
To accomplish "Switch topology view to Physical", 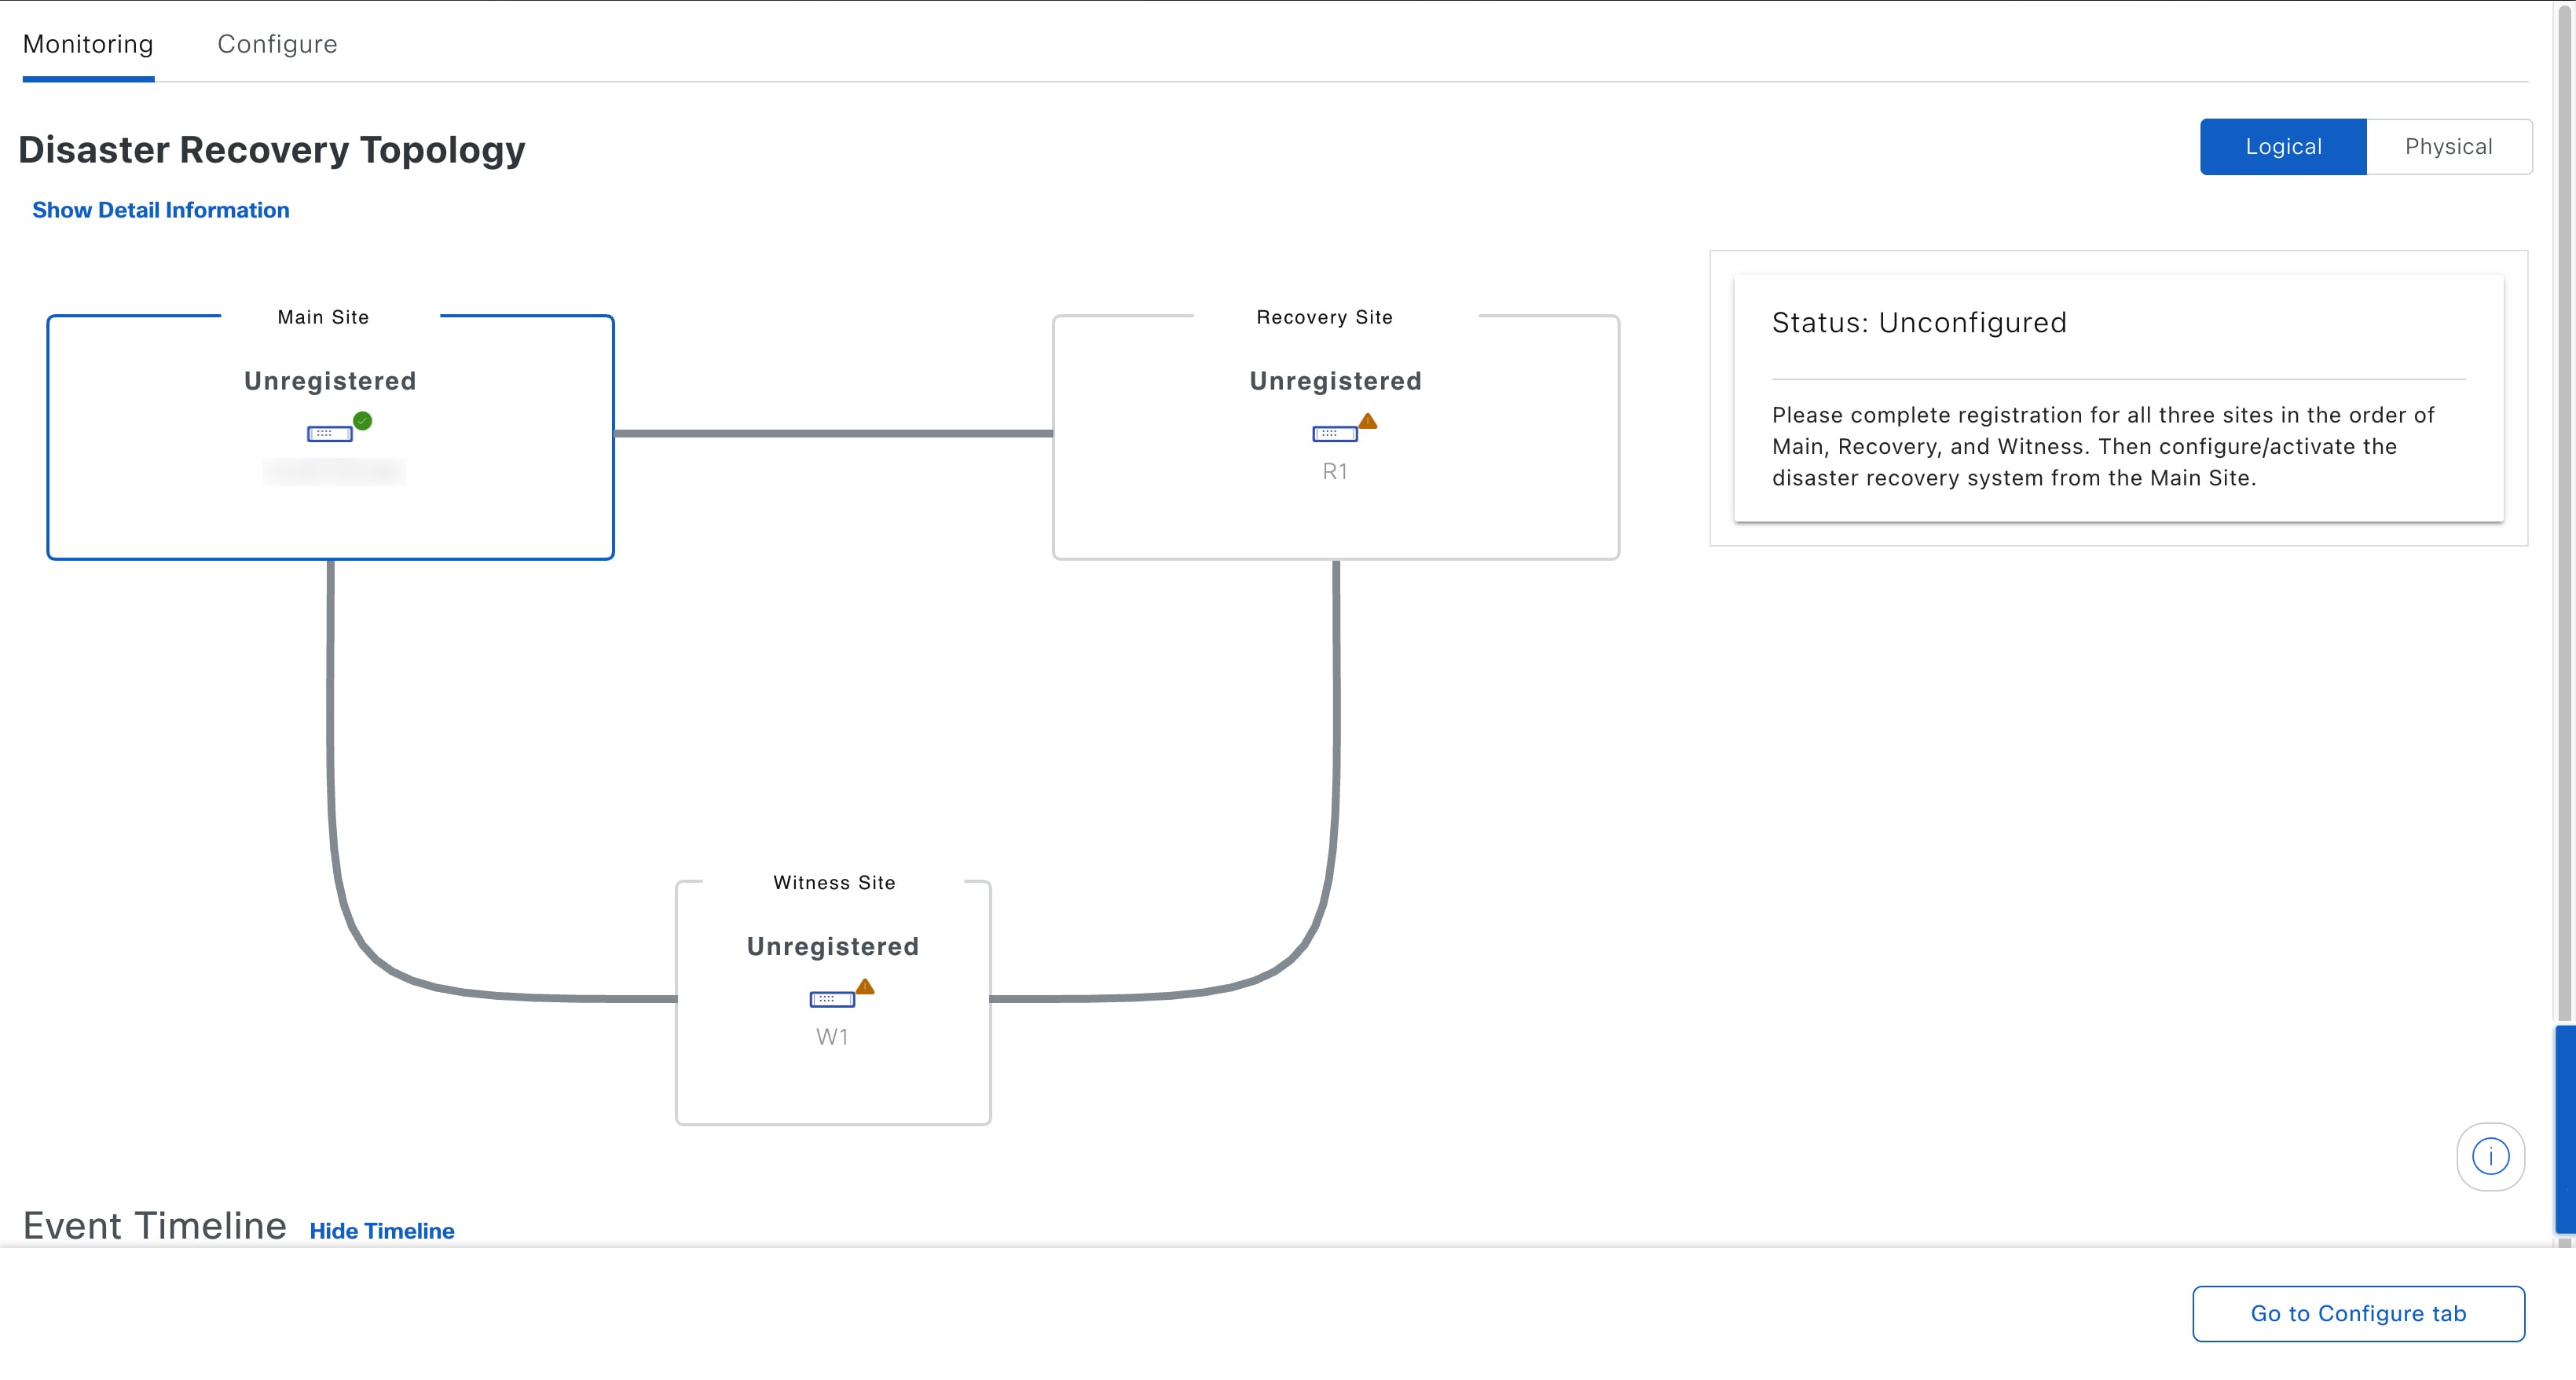I will [2448, 147].
